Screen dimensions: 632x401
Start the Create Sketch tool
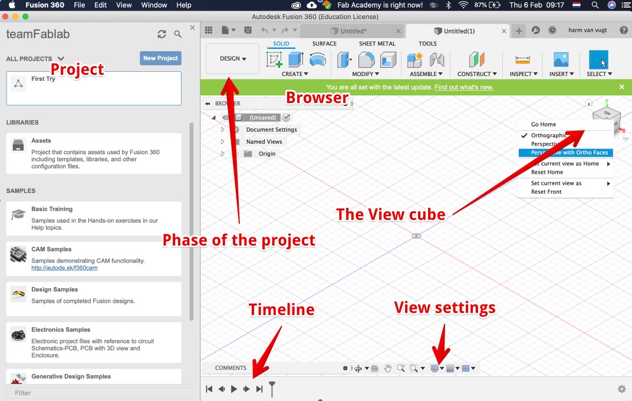(274, 59)
